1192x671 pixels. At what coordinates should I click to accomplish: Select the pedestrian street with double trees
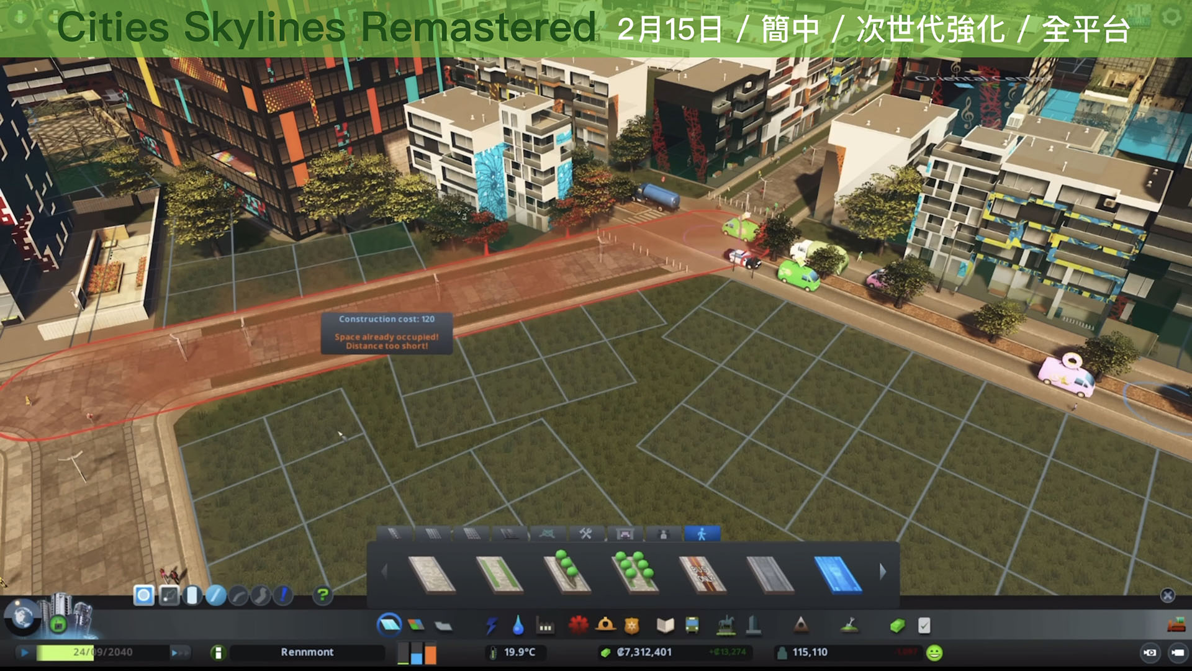point(635,572)
